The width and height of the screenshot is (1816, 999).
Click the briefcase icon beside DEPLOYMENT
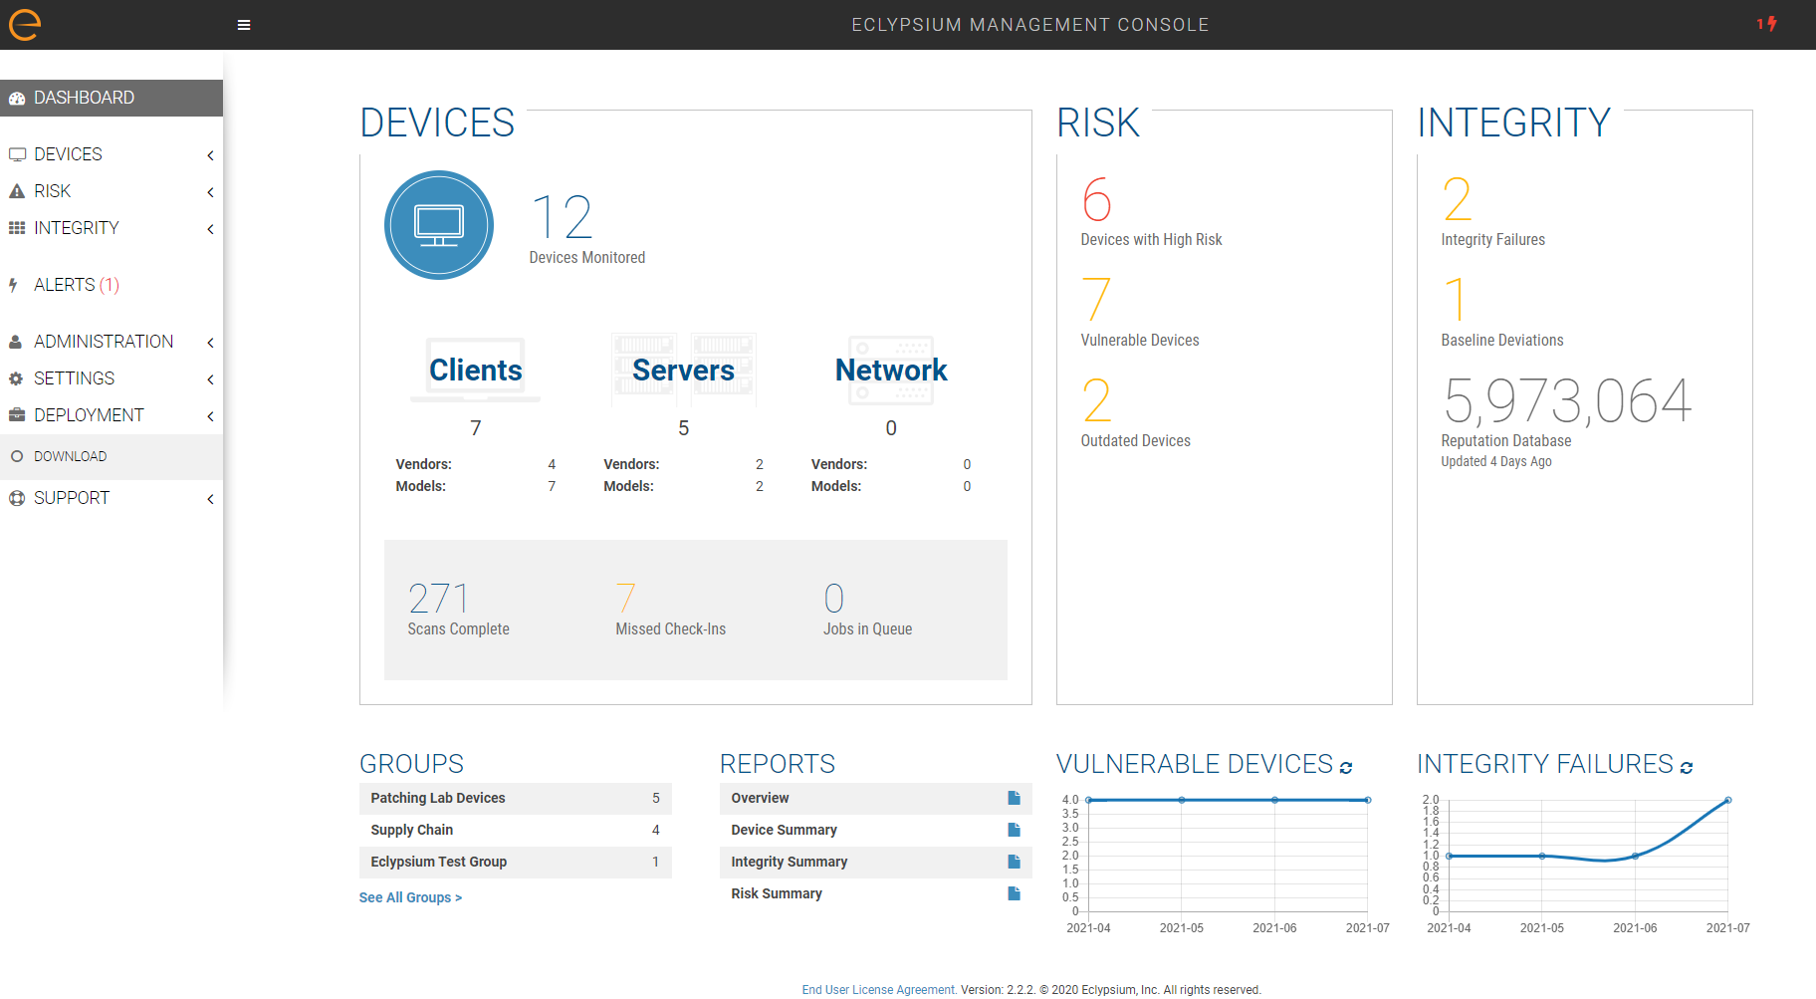pos(17,415)
